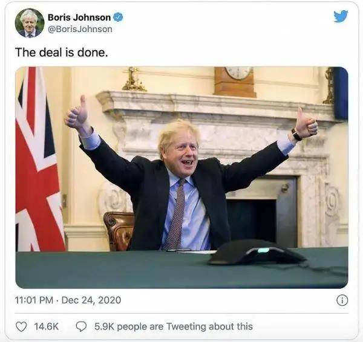Click the wristwatch on raised arm

click(x=296, y=134)
